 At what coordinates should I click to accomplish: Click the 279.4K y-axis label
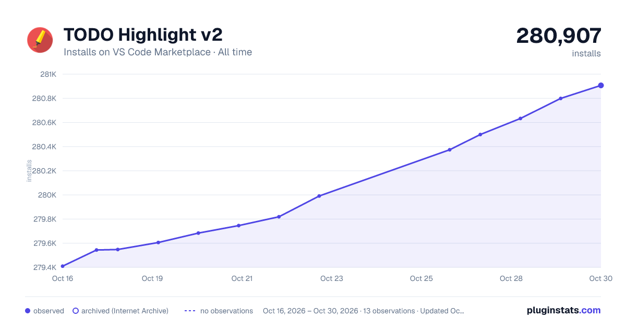(45, 267)
